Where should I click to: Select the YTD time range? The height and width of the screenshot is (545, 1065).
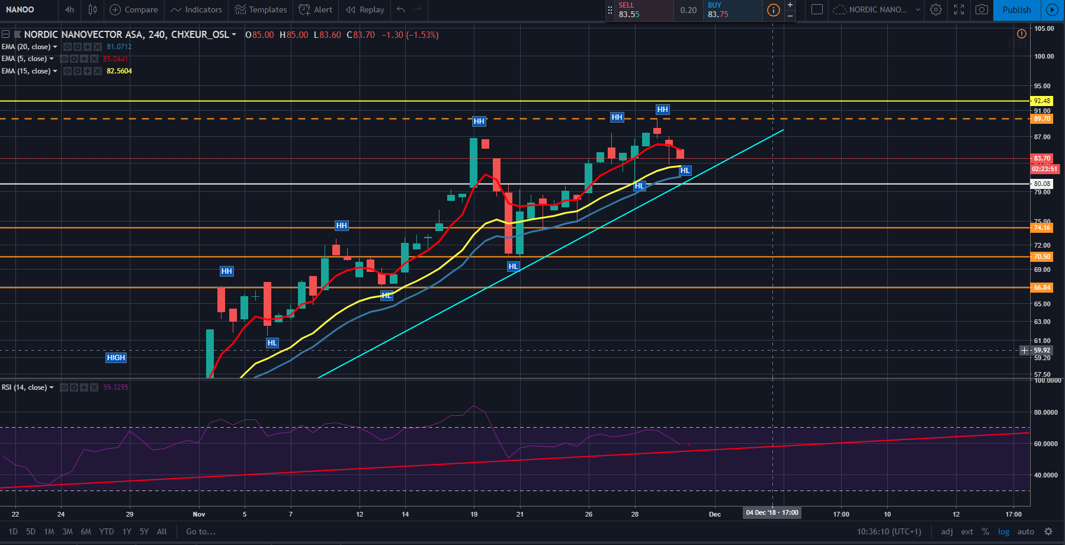click(107, 531)
